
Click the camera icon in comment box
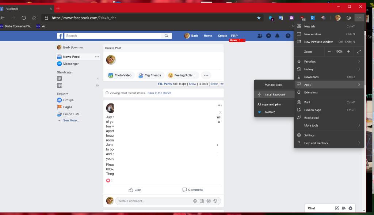(202, 201)
